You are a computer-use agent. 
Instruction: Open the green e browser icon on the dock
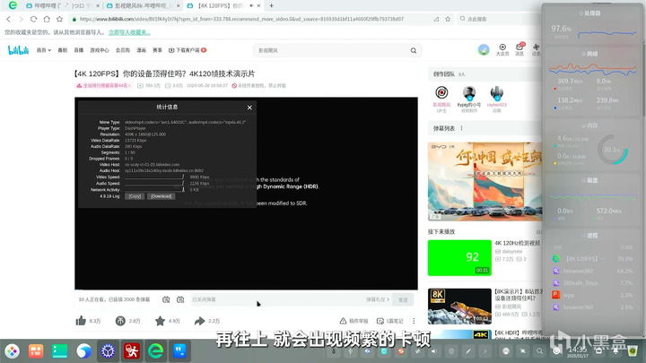point(156,351)
